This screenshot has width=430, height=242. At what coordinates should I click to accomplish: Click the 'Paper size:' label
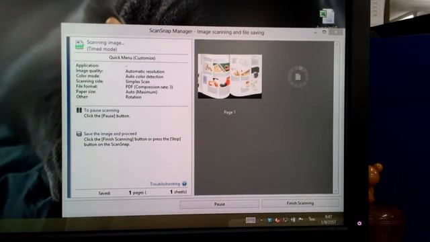point(86,91)
